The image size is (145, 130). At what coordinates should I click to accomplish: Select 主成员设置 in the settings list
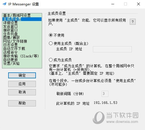coord(22,19)
